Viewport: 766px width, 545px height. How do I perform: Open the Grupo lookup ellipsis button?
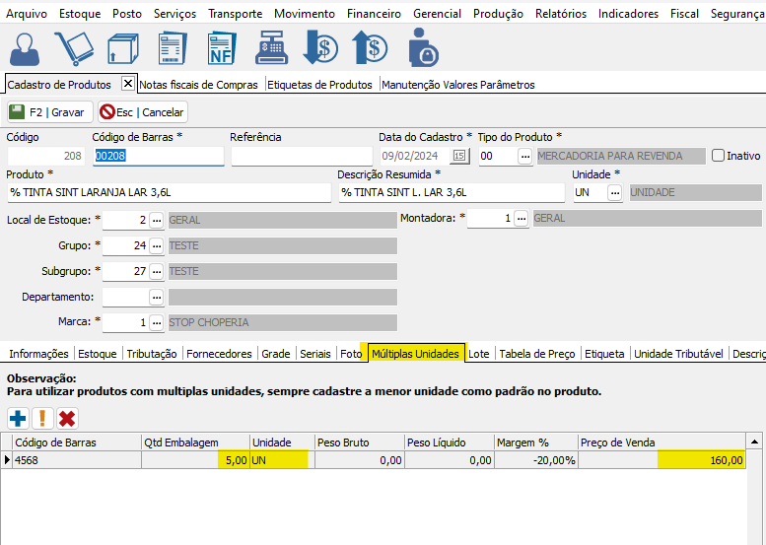[156, 244]
